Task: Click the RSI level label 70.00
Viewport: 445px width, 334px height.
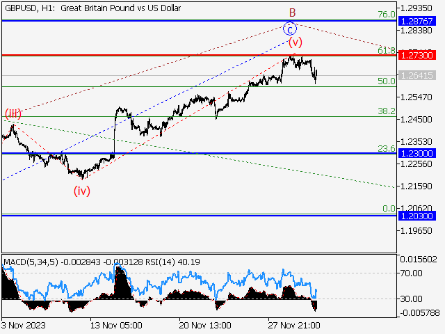Action: coord(411,273)
